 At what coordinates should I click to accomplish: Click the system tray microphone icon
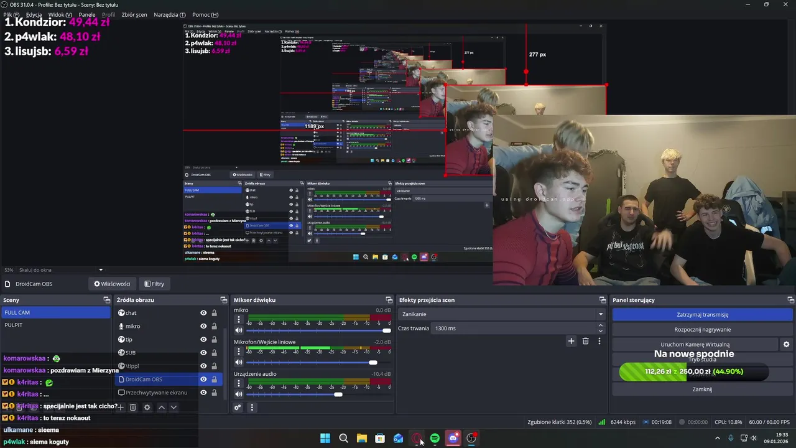click(731, 438)
